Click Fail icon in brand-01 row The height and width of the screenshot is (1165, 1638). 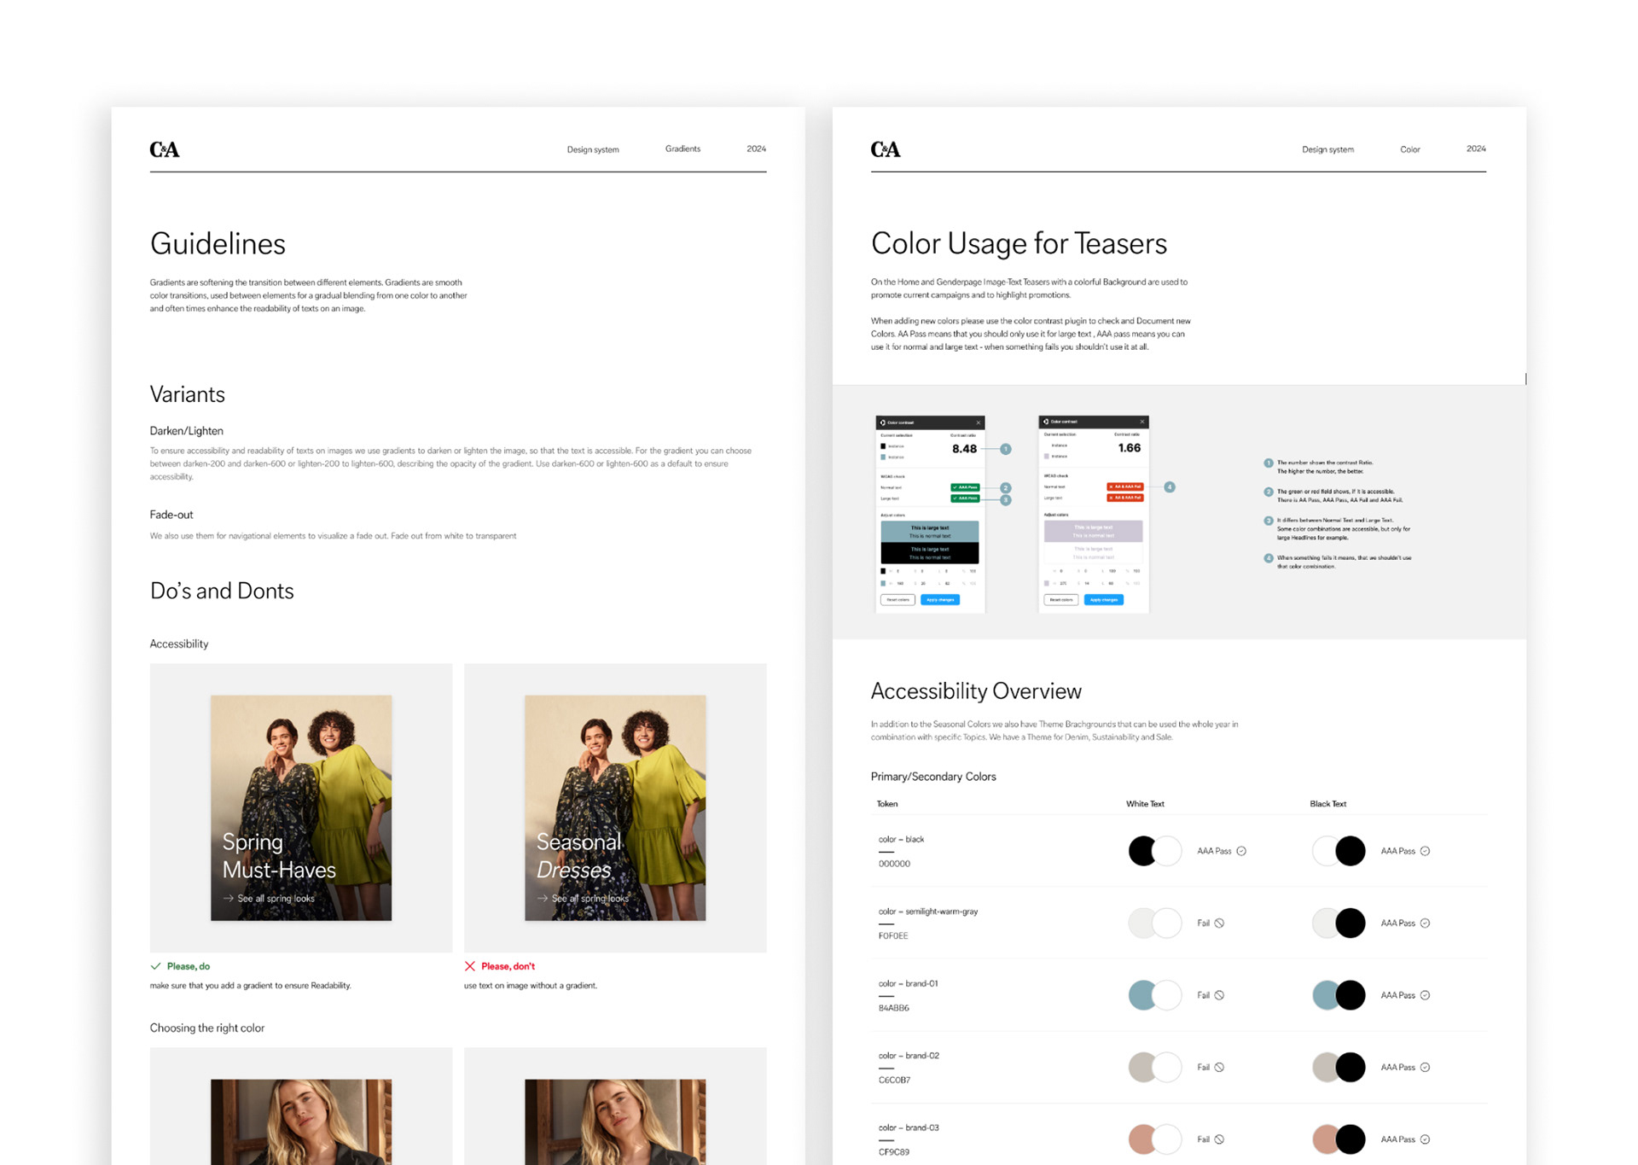pos(1219,995)
